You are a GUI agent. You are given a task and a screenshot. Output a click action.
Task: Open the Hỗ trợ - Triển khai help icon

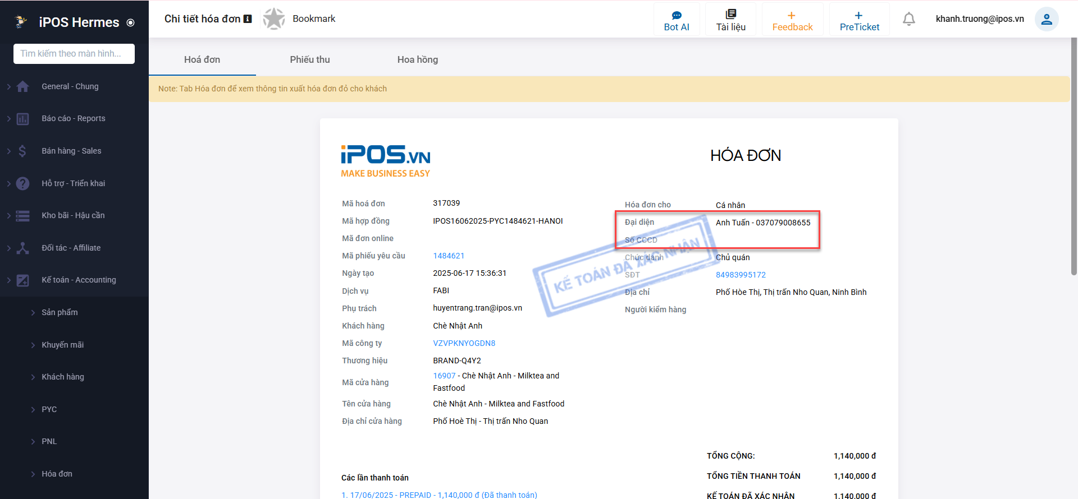[x=22, y=183]
